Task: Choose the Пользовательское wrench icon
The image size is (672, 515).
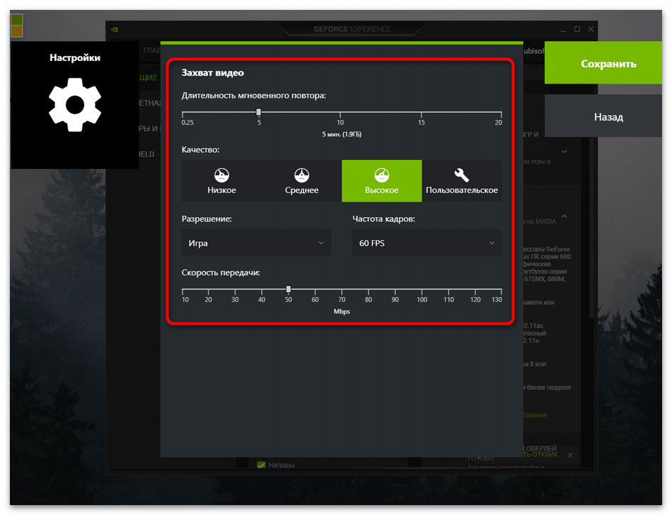Action: [461, 174]
